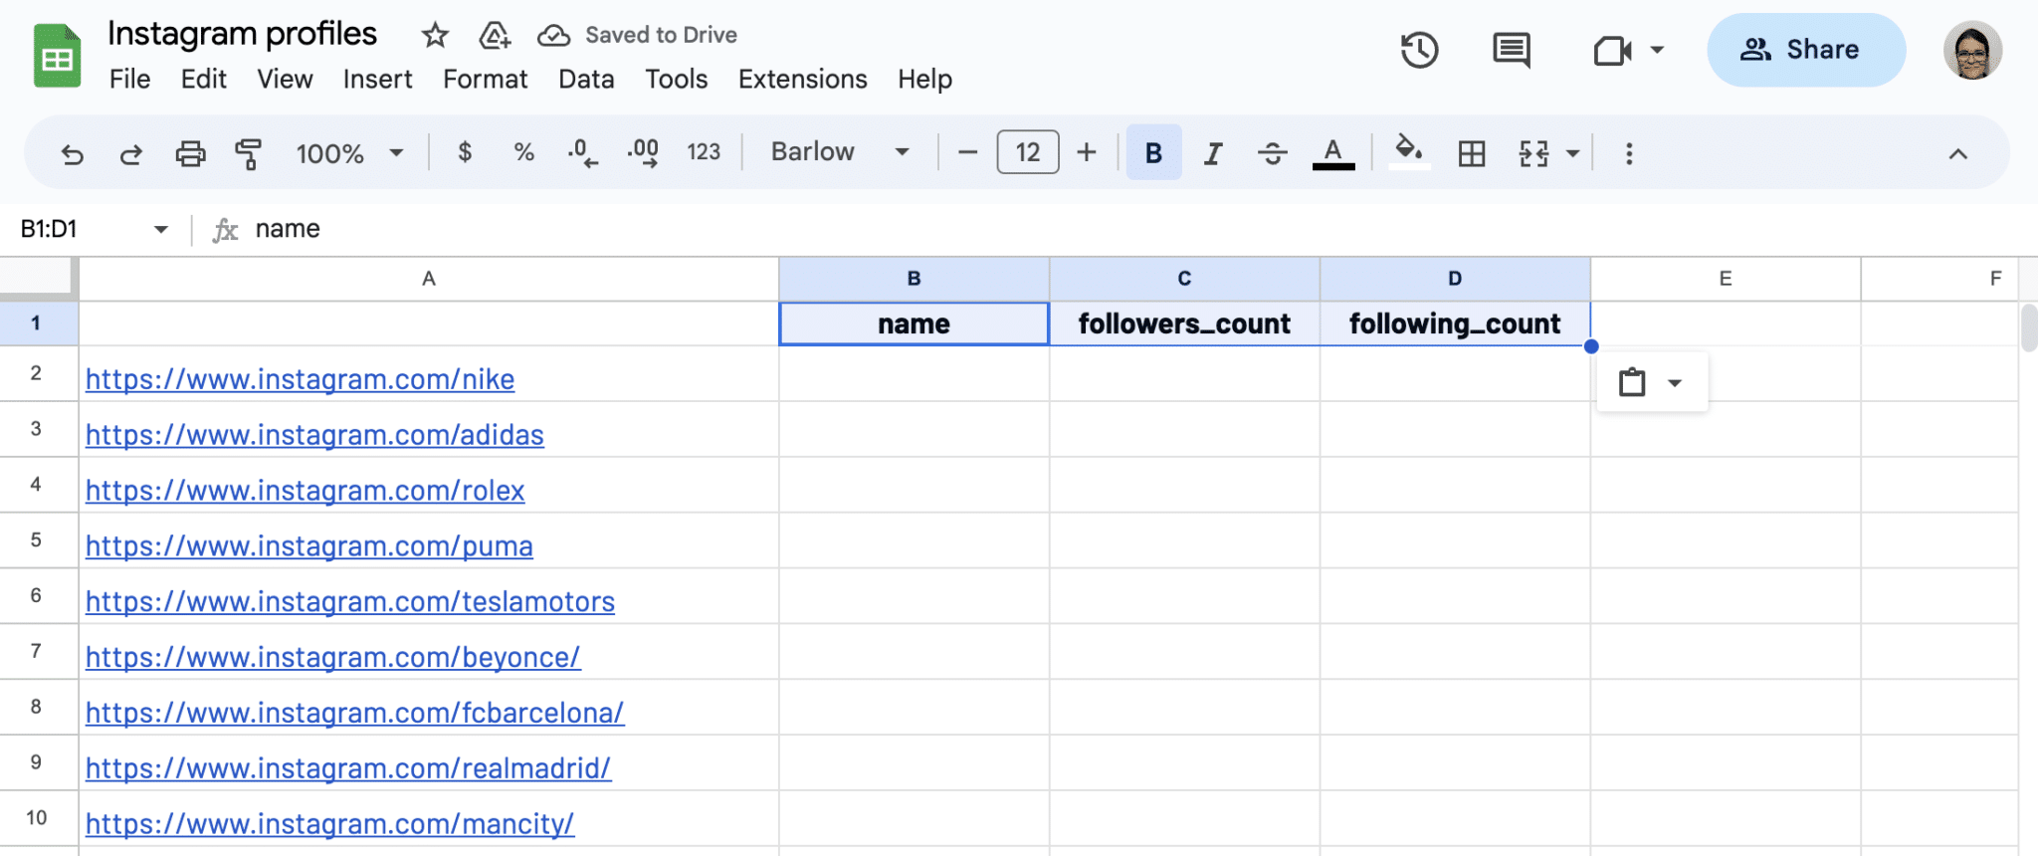Toggle italic formatting

tap(1213, 153)
